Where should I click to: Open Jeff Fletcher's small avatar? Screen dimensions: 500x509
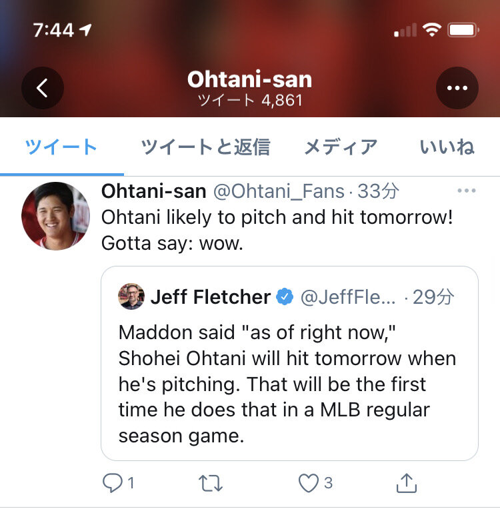131,296
